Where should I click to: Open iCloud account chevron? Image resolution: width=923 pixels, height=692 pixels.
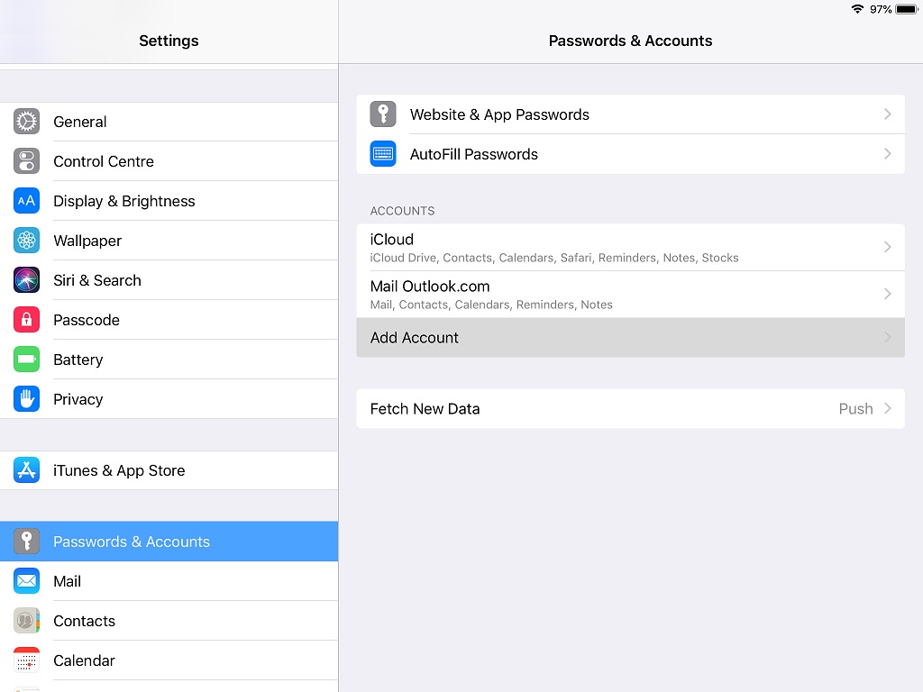point(888,247)
